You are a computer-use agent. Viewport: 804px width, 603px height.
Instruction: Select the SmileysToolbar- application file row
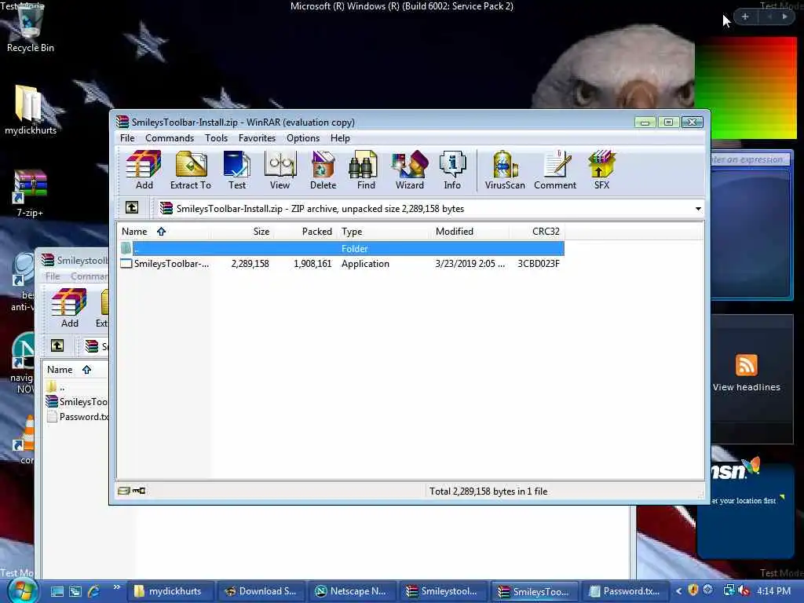342,264
